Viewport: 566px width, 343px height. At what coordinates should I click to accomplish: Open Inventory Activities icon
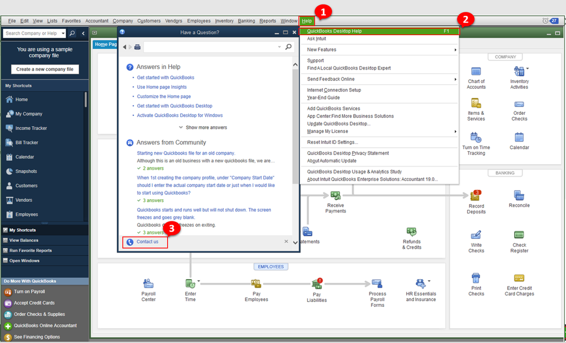[x=519, y=71]
